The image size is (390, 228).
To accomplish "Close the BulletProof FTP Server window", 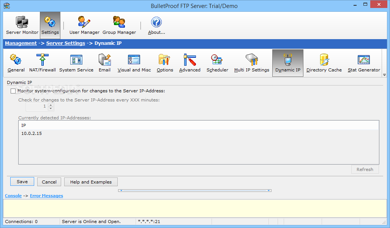I will coord(379,5).
